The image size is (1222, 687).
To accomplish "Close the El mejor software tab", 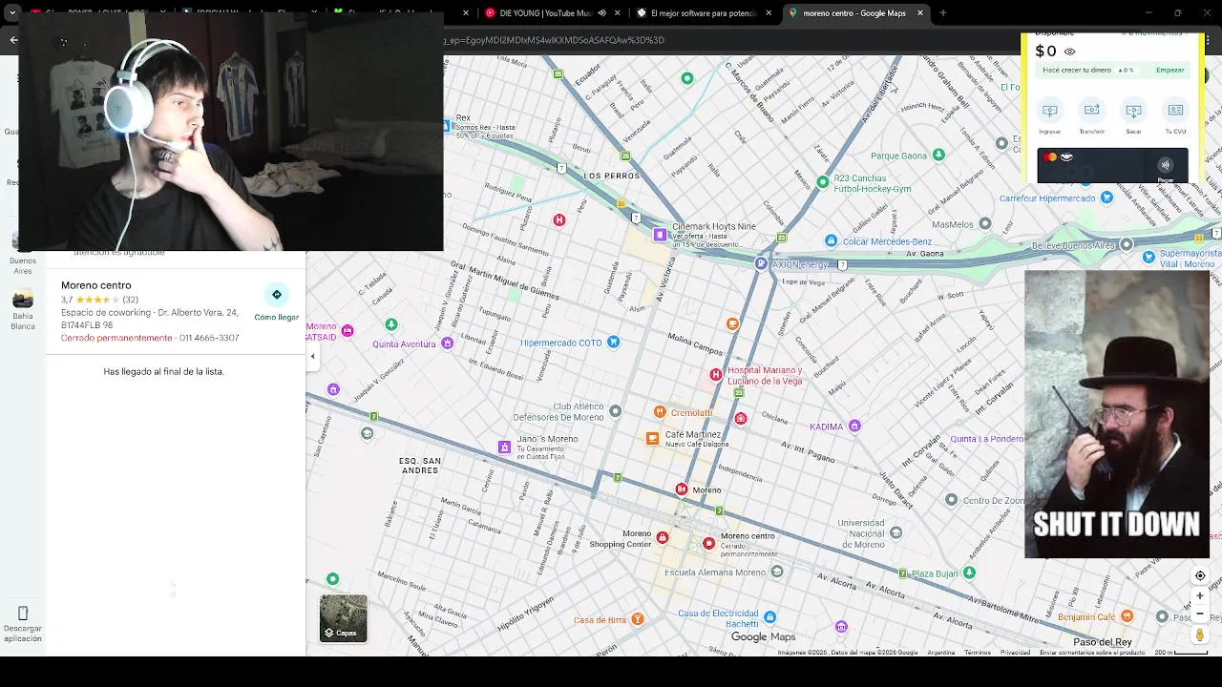I will (769, 13).
